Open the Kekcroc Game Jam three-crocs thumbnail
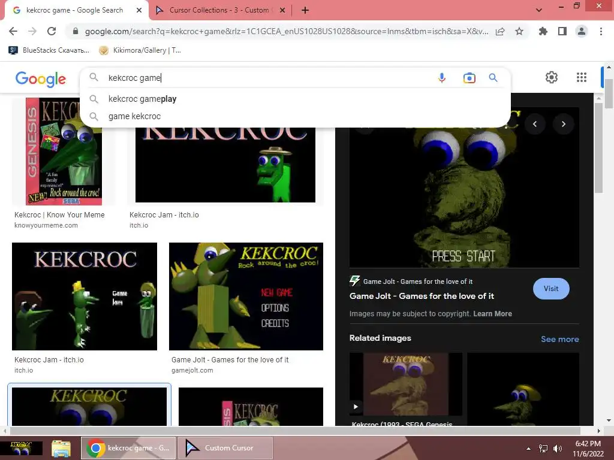614x460 pixels. pyautogui.click(x=84, y=296)
